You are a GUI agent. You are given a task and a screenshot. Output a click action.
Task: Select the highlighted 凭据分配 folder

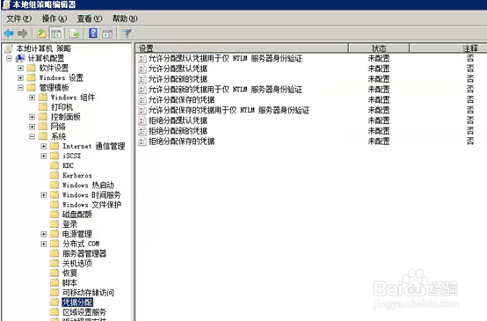click(77, 303)
